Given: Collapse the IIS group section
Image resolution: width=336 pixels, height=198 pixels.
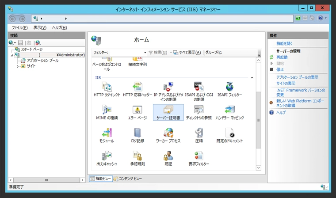Looking at the screenshot, I should [252, 78].
